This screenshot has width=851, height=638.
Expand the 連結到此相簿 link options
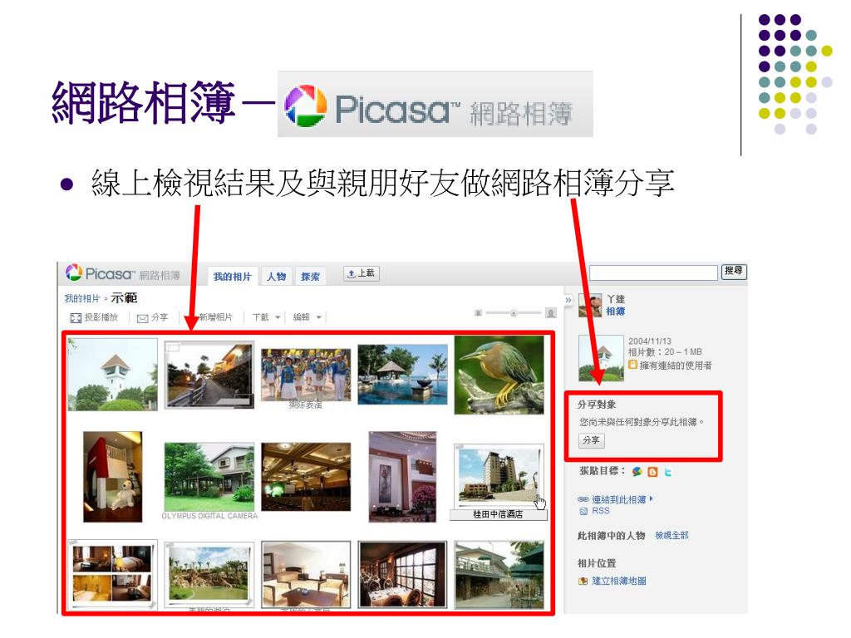pos(652,498)
